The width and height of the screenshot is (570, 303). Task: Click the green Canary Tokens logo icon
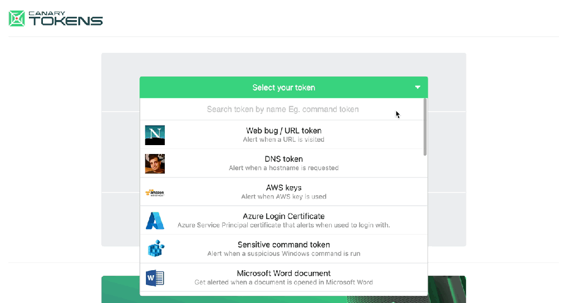click(x=18, y=18)
